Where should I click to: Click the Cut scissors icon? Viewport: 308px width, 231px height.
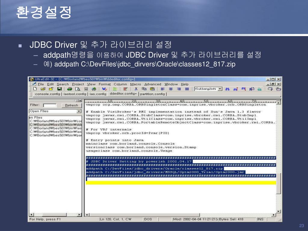(136, 89)
